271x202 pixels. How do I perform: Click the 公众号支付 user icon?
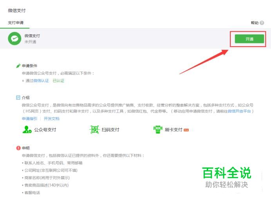point(27,130)
